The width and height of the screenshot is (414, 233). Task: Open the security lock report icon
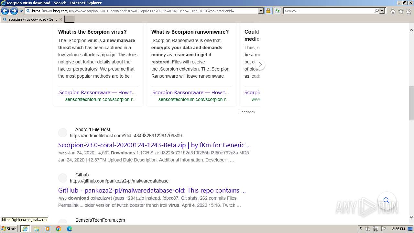(268, 11)
